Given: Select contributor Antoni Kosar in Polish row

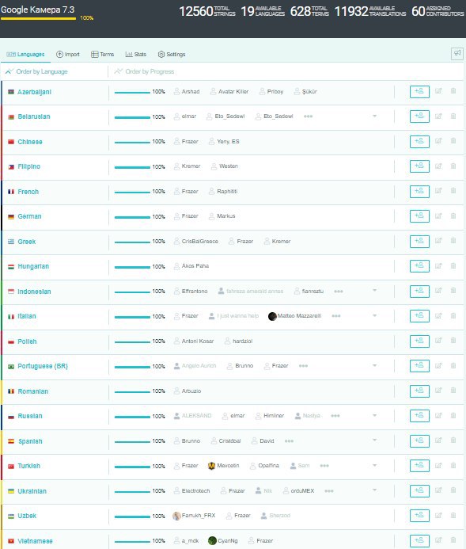Looking at the screenshot, I should pos(194,341).
